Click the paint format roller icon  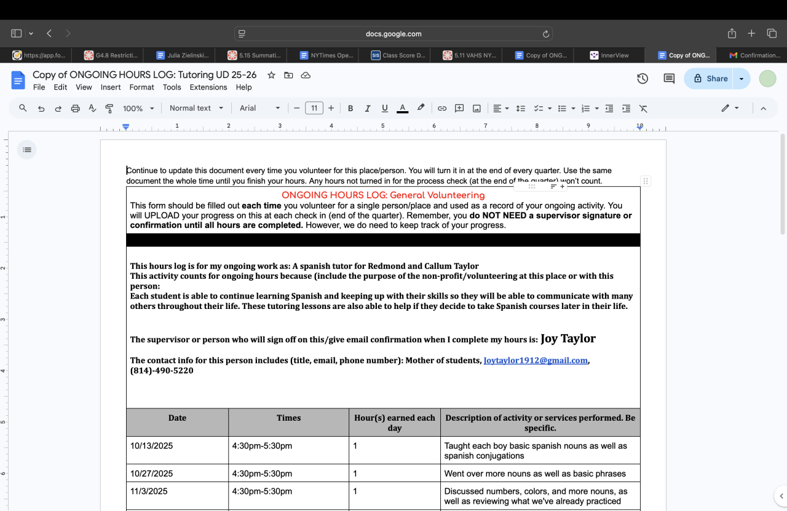click(109, 108)
